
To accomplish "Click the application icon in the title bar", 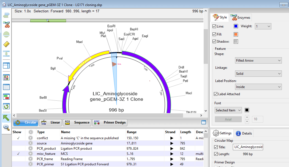I will point(4,5).
